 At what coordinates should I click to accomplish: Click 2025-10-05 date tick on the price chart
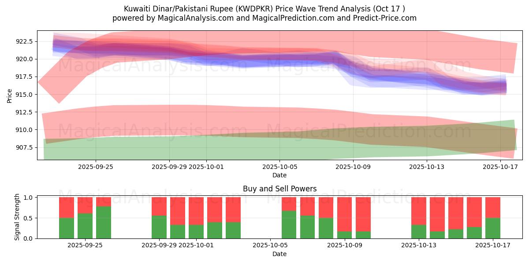[x=279, y=167]
